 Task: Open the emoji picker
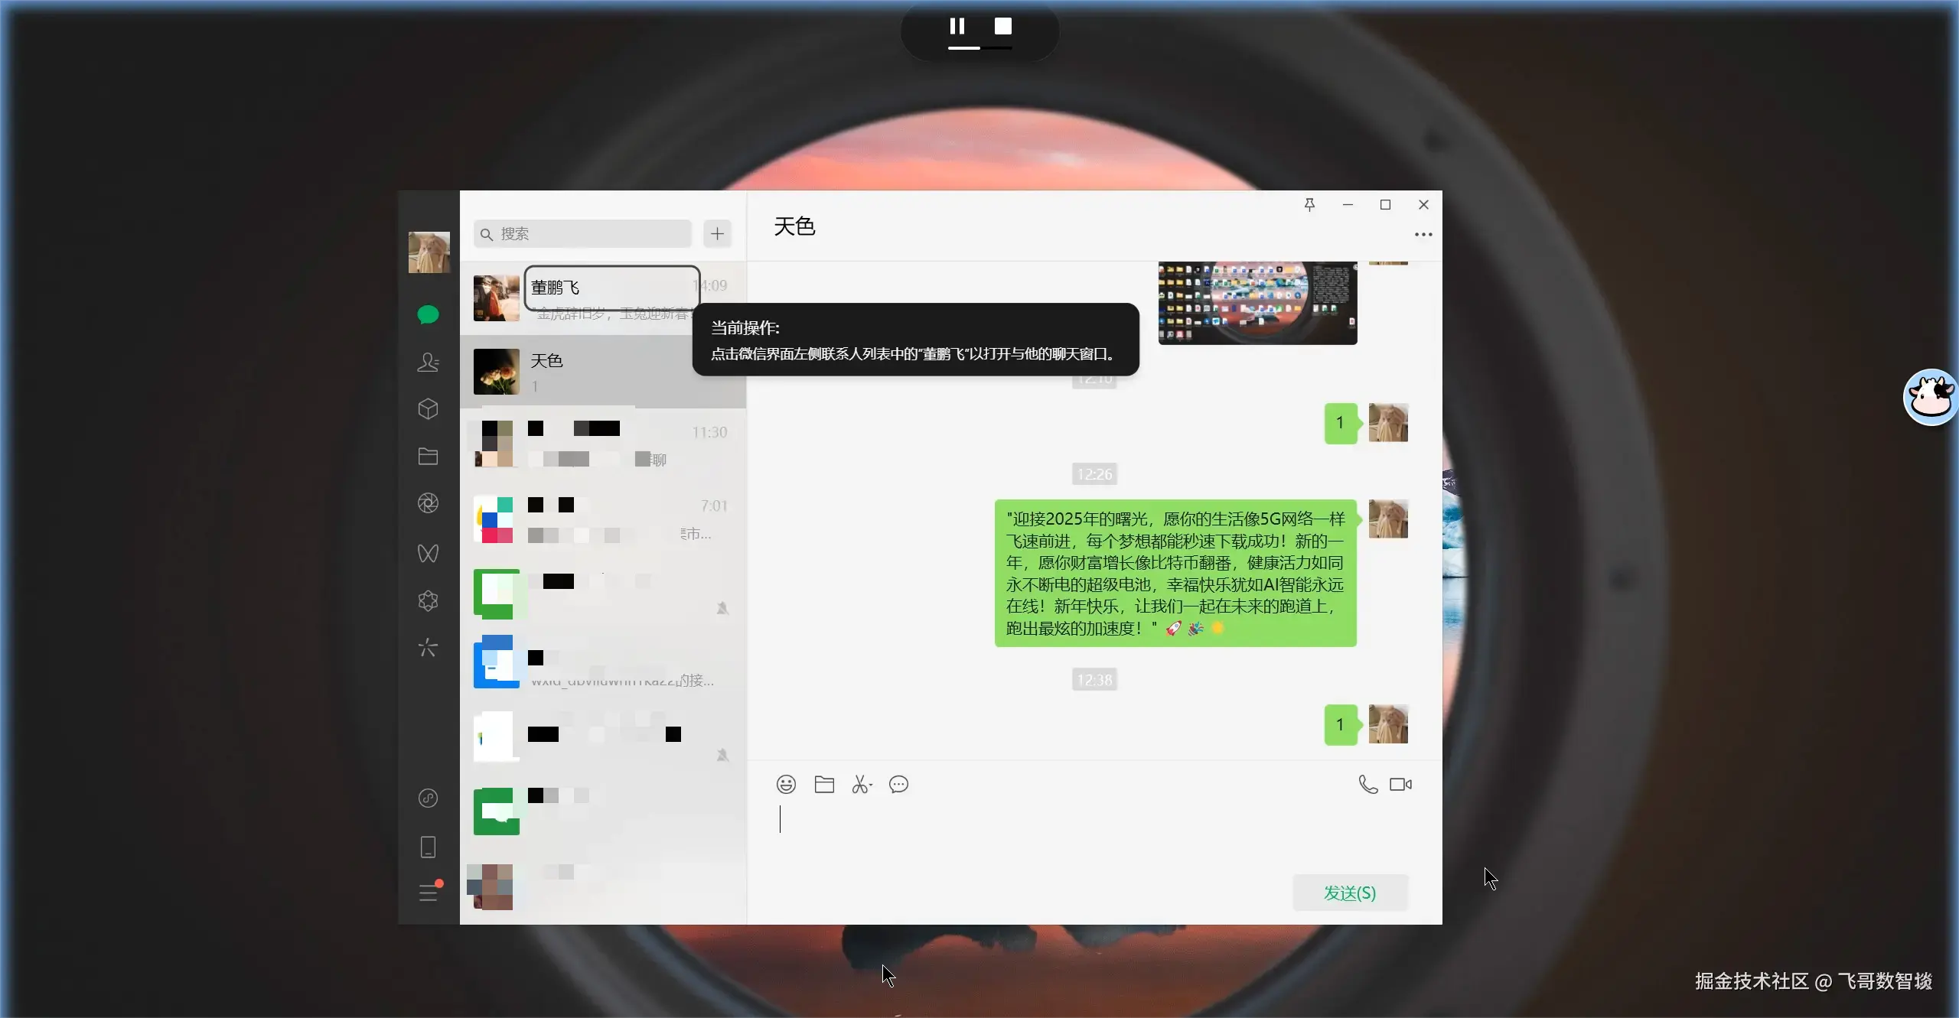[786, 784]
